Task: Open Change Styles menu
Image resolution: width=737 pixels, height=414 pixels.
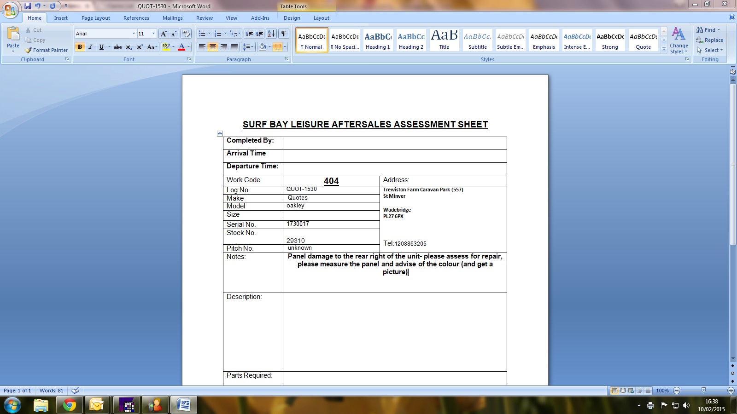Action: 679,40
